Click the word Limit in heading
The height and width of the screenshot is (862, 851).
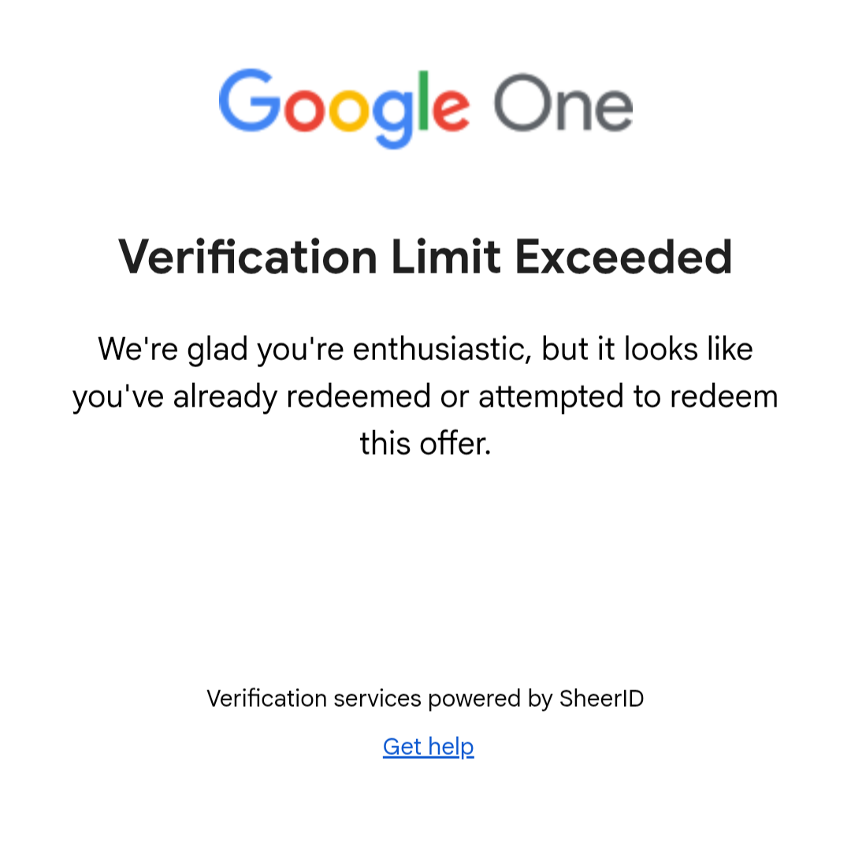click(446, 257)
